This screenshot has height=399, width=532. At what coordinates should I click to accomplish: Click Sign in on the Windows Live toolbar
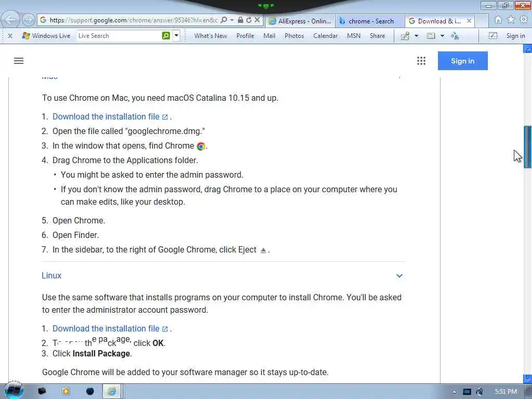click(515, 36)
